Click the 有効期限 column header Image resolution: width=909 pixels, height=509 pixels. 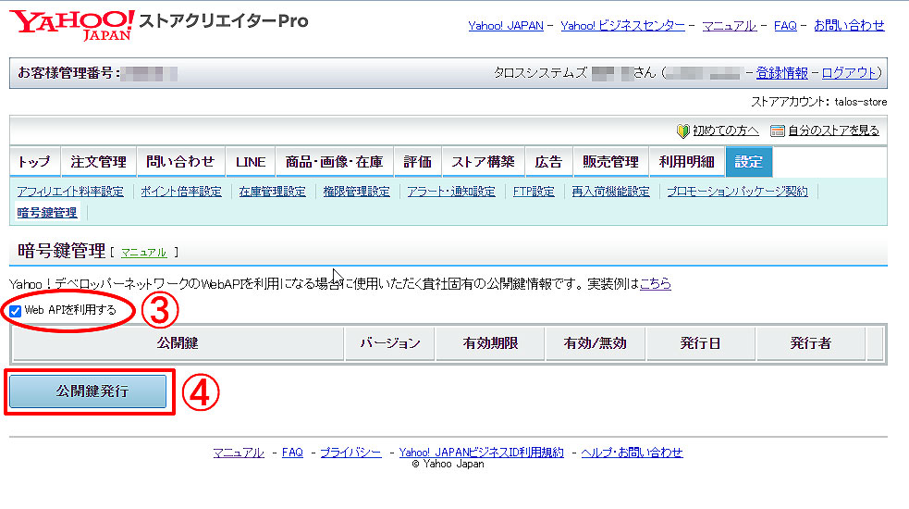coord(490,343)
